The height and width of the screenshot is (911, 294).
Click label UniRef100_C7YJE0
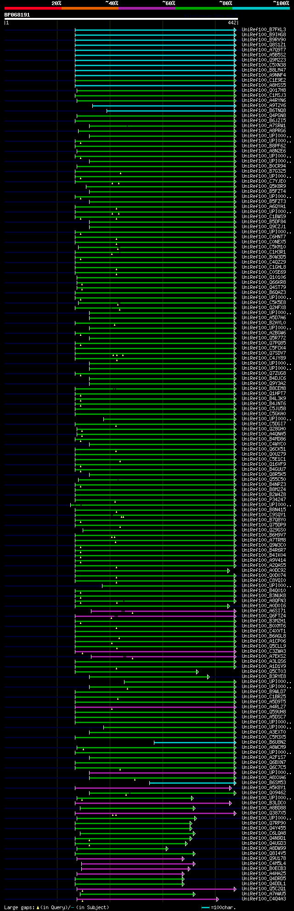[x=264, y=181]
